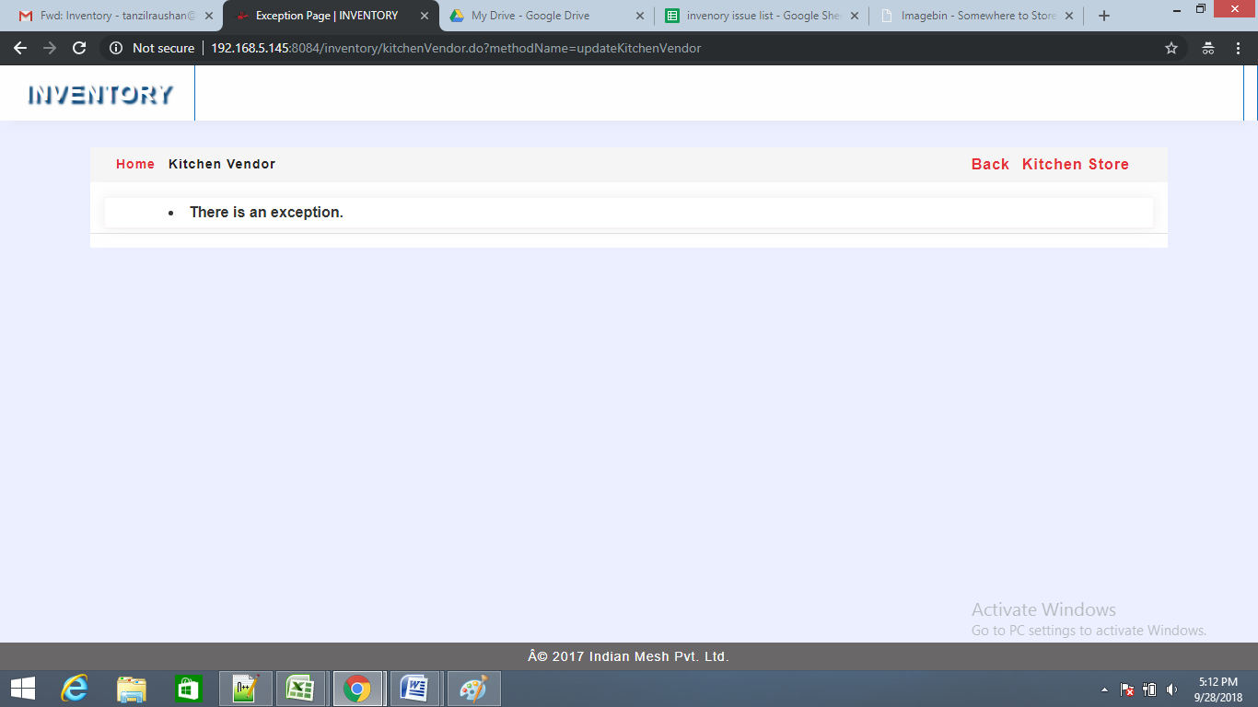Click the INVENTORY logo
Screen dimensions: 1258x707
pos(100,94)
